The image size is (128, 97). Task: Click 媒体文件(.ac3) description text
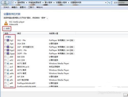point(23,67)
